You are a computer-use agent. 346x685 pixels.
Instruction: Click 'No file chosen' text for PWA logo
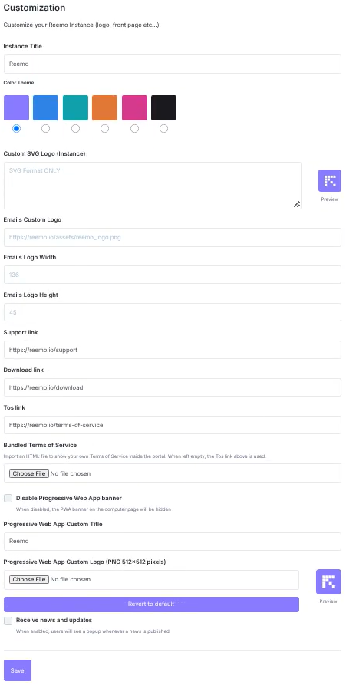[71, 580]
